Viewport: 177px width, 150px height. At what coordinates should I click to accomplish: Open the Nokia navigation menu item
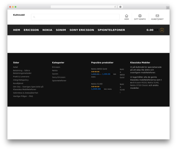coord(47,30)
